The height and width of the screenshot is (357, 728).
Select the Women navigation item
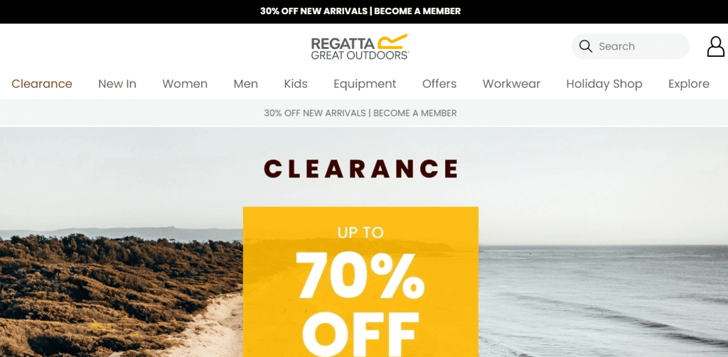click(x=185, y=84)
